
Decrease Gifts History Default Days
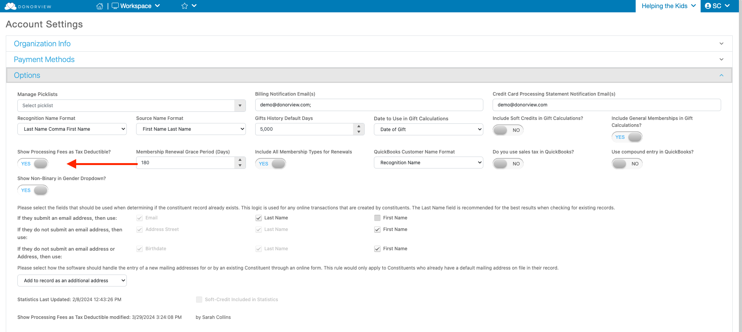pos(359,132)
